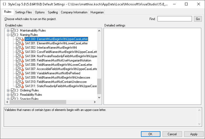This screenshot has width=205, height=139.
Task: Uncheck the Naming Rules checkbox
Action: 13,35
